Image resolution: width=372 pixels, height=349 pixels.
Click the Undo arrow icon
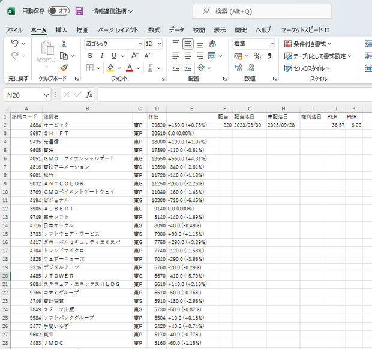[x=15, y=44]
